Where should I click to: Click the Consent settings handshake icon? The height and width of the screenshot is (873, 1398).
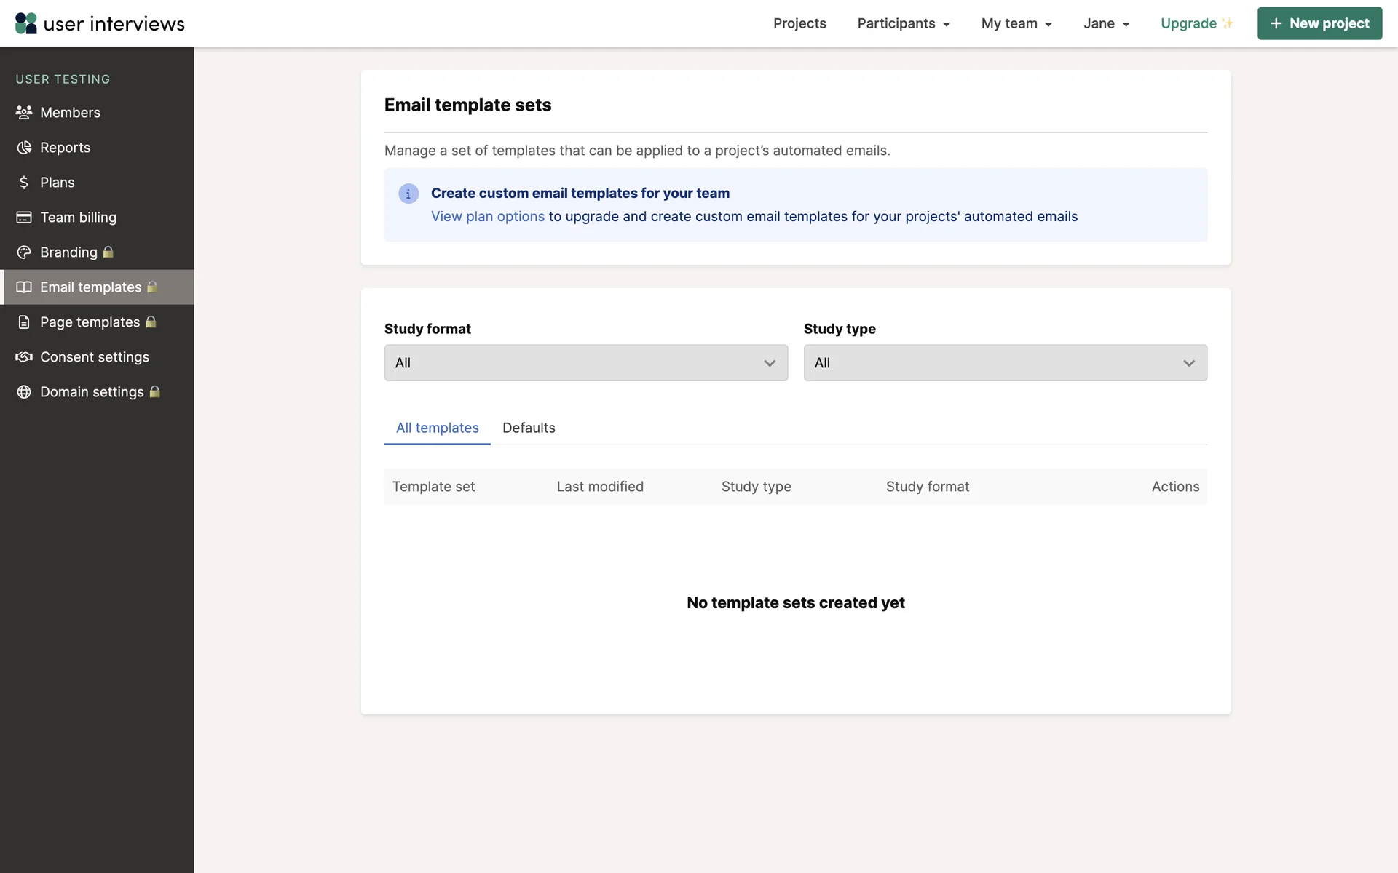pos(24,357)
